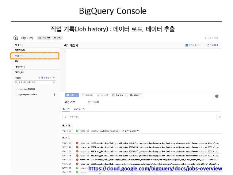Click pin icon next to bigquery-public-data

tap(54, 95)
